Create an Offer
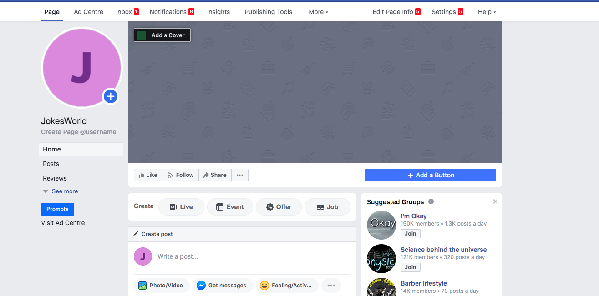The width and height of the screenshot is (599, 296). pos(279,207)
